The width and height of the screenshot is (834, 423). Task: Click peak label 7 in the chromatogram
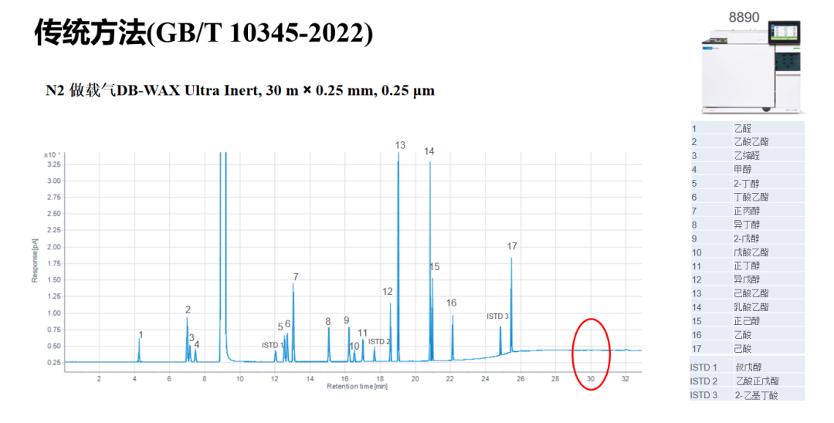(x=296, y=277)
